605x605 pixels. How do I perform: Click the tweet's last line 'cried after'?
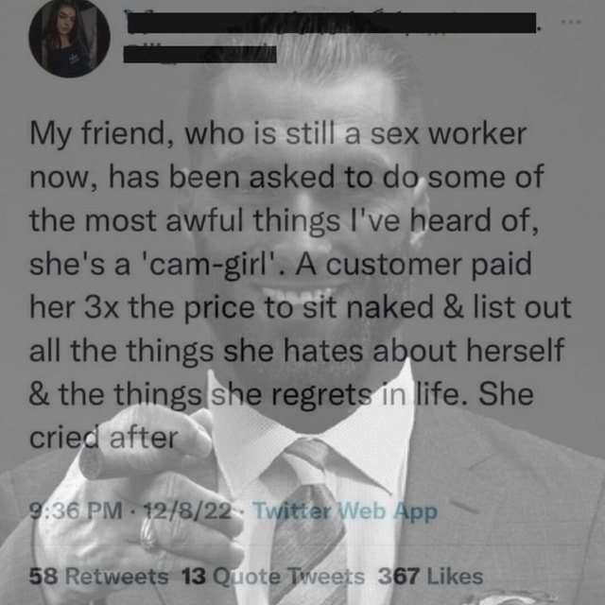tap(103, 439)
